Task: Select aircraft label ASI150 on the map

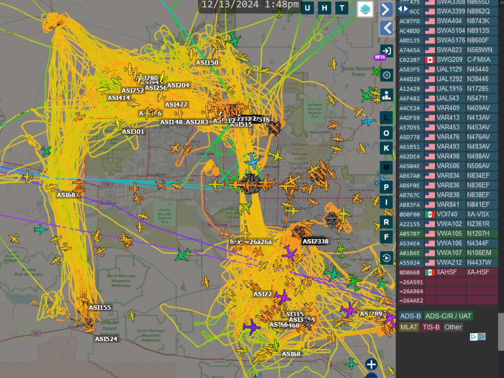Action: (207, 63)
